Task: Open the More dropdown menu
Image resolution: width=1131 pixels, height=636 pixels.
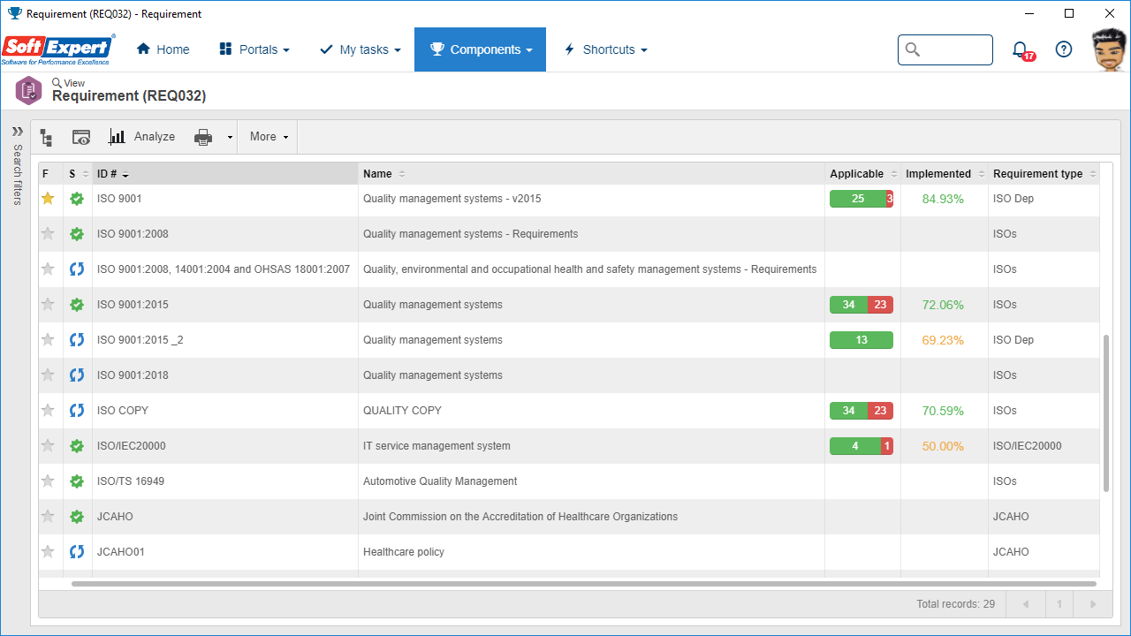Action: point(269,137)
